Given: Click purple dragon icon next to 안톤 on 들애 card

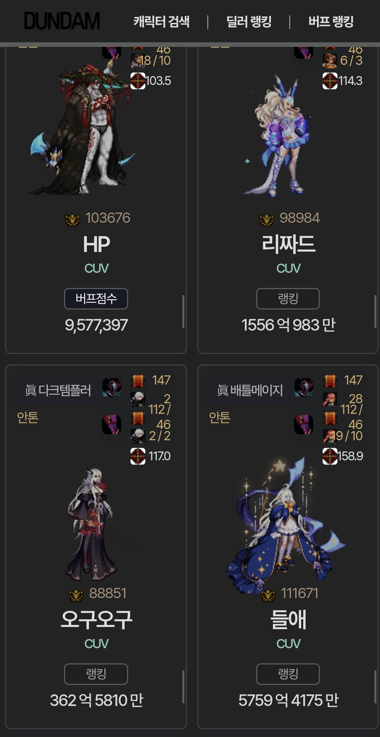Looking at the screenshot, I should point(304,425).
